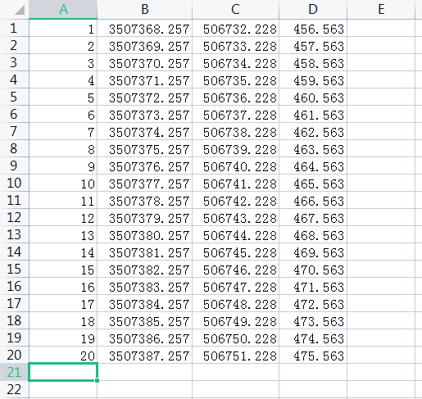This screenshot has height=399, width=422.
Task: Select column A header
Action: (x=63, y=9)
